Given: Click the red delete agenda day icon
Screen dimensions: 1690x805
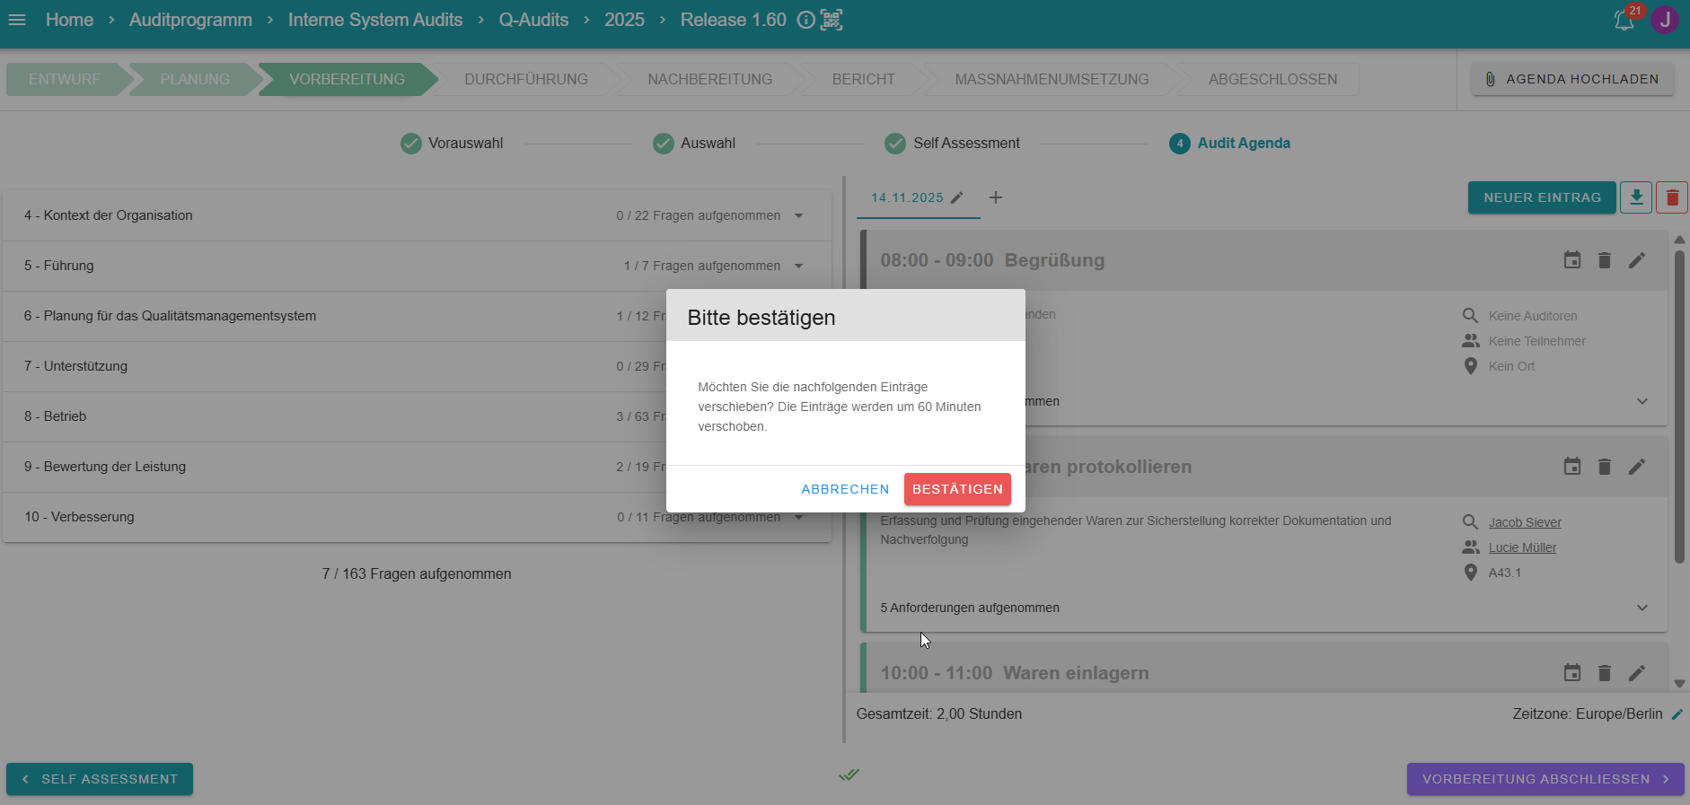Looking at the screenshot, I should pyautogui.click(x=1671, y=197).
